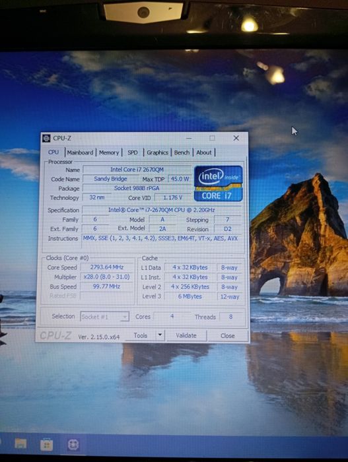Click the Close button at bottom
The image size is (348, 462).
[227, 336]
